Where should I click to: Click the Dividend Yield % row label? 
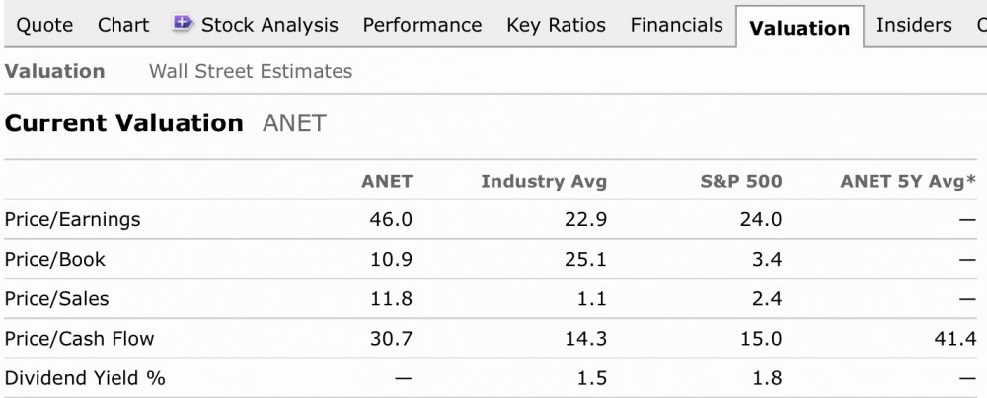point(85,378)
